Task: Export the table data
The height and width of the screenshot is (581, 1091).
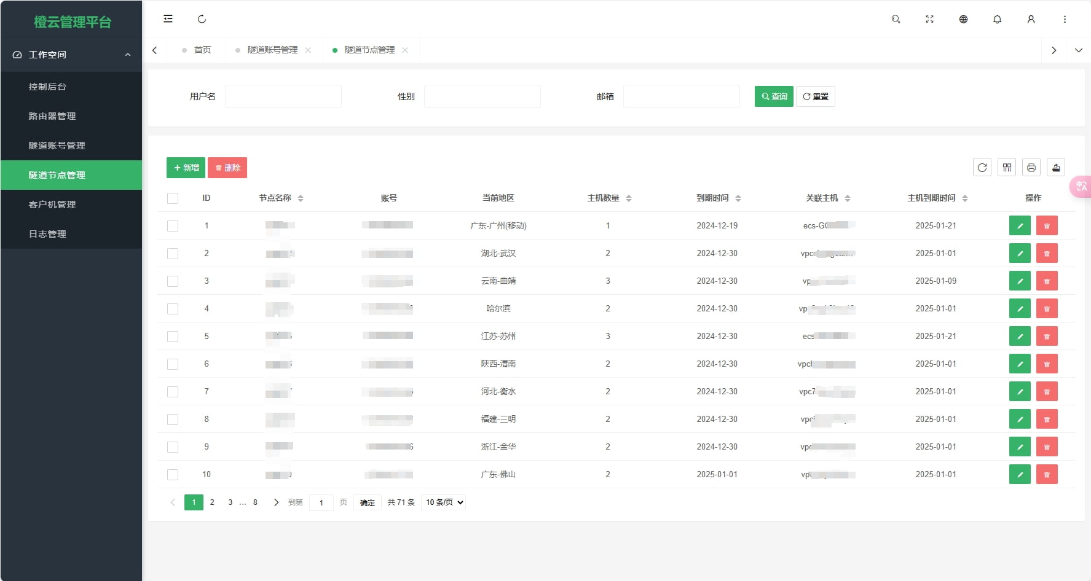Action: 1055,167
